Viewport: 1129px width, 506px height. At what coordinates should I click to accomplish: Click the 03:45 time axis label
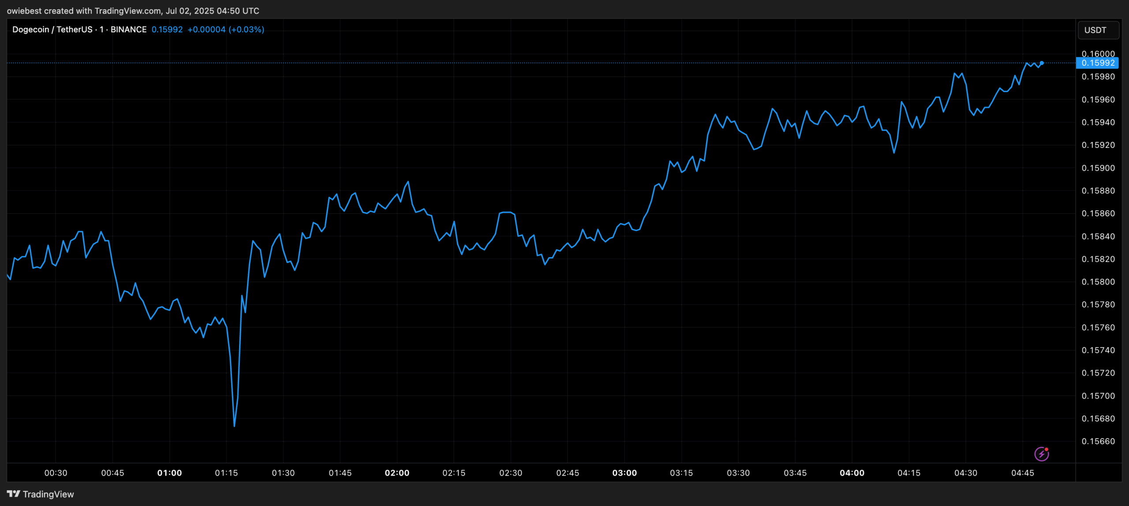[795, 473]
